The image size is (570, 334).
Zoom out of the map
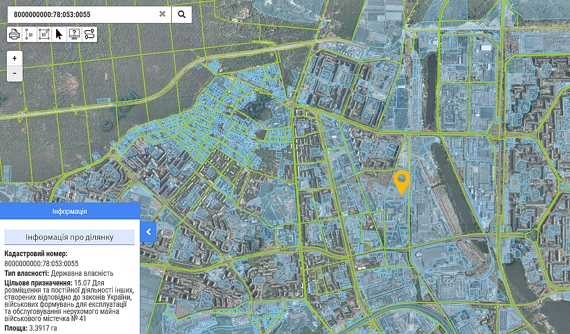coord(15,73)
